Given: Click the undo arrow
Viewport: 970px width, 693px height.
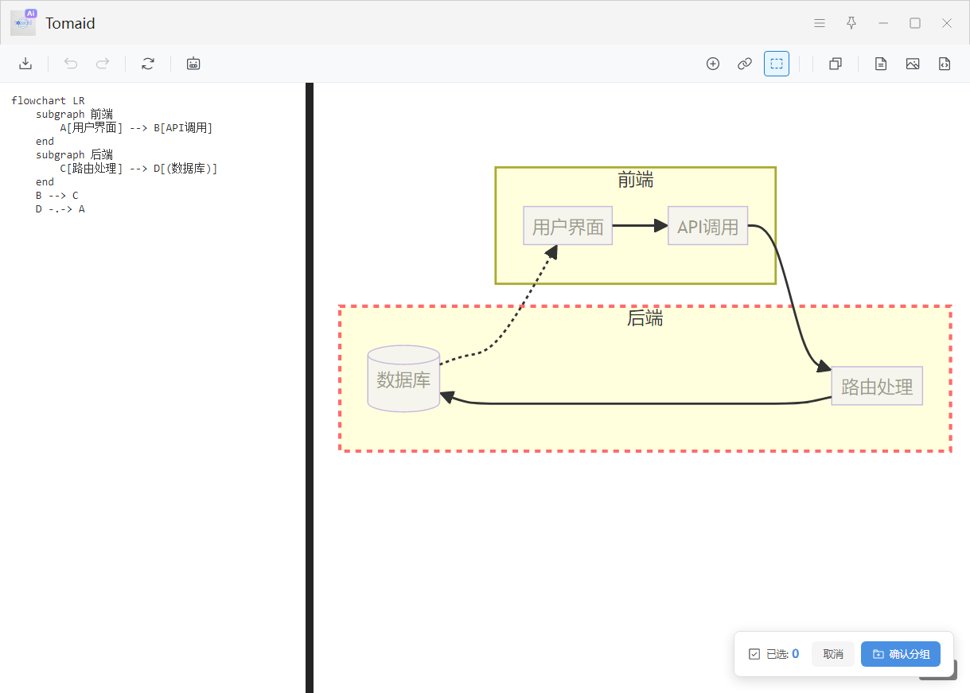Looking at the screenshot, I should click(71, 64).
